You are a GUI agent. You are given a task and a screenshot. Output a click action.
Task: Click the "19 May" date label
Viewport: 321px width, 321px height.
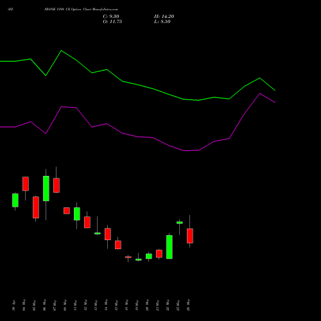[x=137, y=305]
